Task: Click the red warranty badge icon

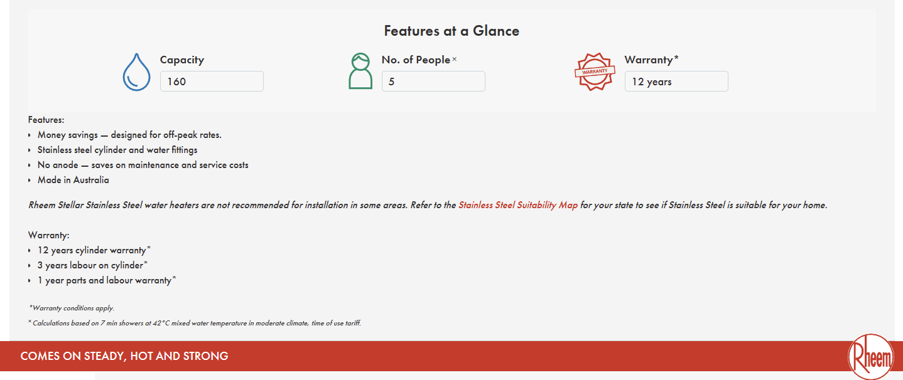Action: pos(595,71)
